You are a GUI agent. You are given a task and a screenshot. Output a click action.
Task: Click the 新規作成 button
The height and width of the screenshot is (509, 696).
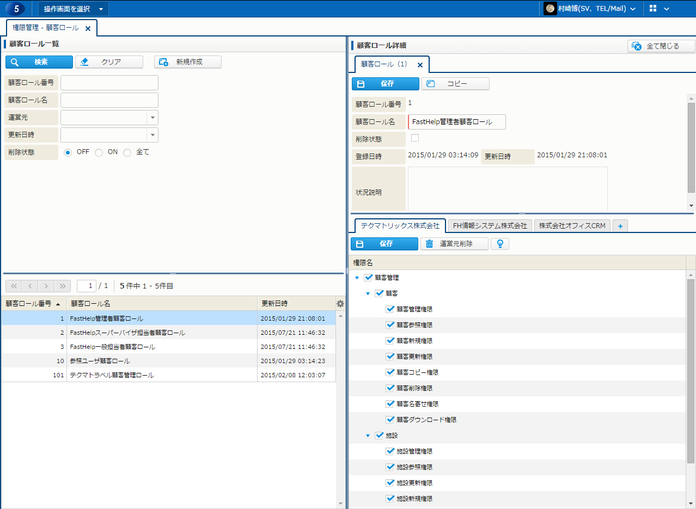[x=188, y=62]
